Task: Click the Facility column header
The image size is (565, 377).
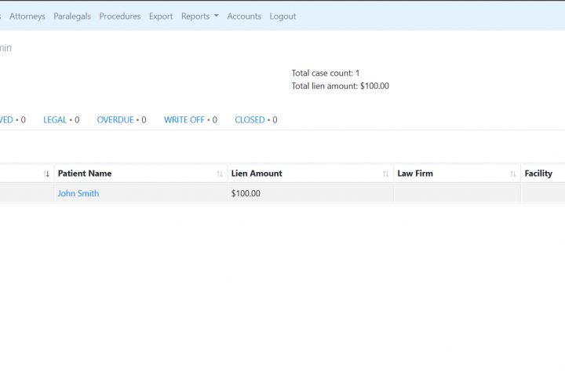Action: (538, 174)
